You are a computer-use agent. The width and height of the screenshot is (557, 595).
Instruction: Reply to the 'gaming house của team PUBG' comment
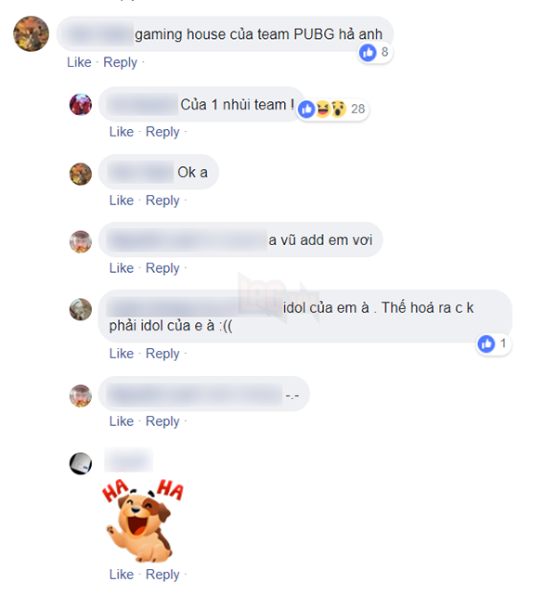point(120,62)
